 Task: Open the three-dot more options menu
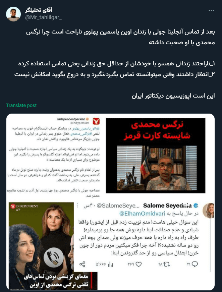211,11
